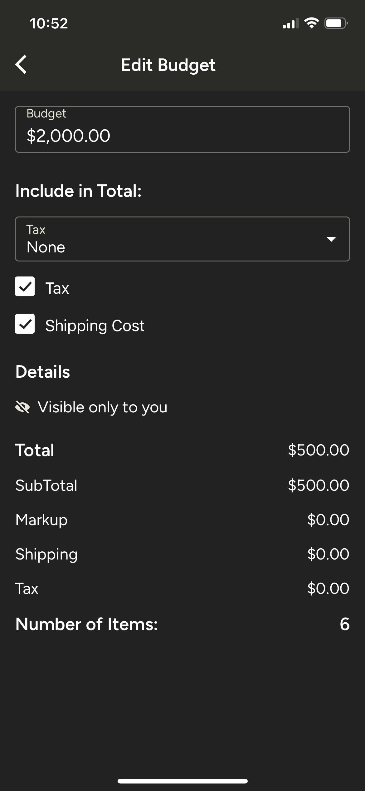Tap the Markup $0.00 value

click(x=328, y=520)
